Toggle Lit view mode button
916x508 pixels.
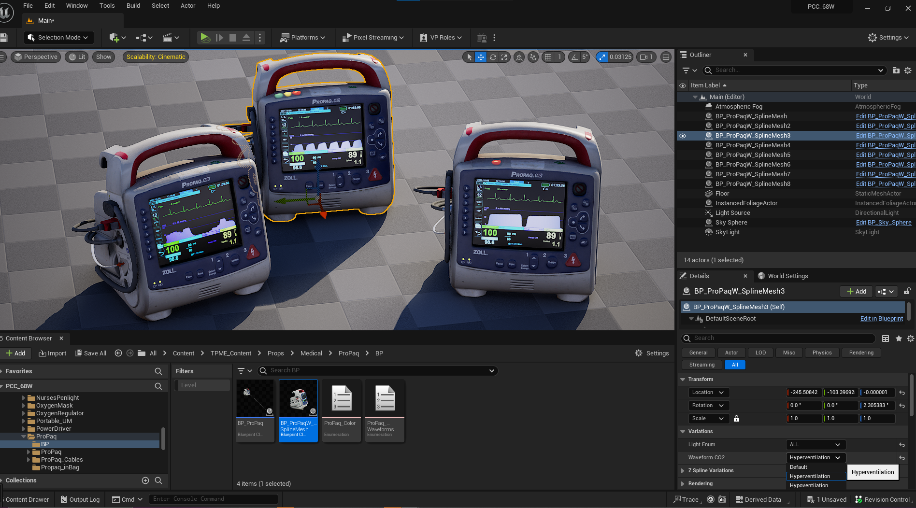(x=76, y=57)
